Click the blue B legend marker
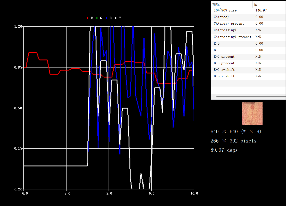 tap(106, 18)
